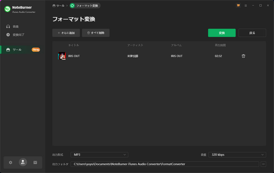
Task: Click the 再生時間 column header
Action: coord(220,45)
